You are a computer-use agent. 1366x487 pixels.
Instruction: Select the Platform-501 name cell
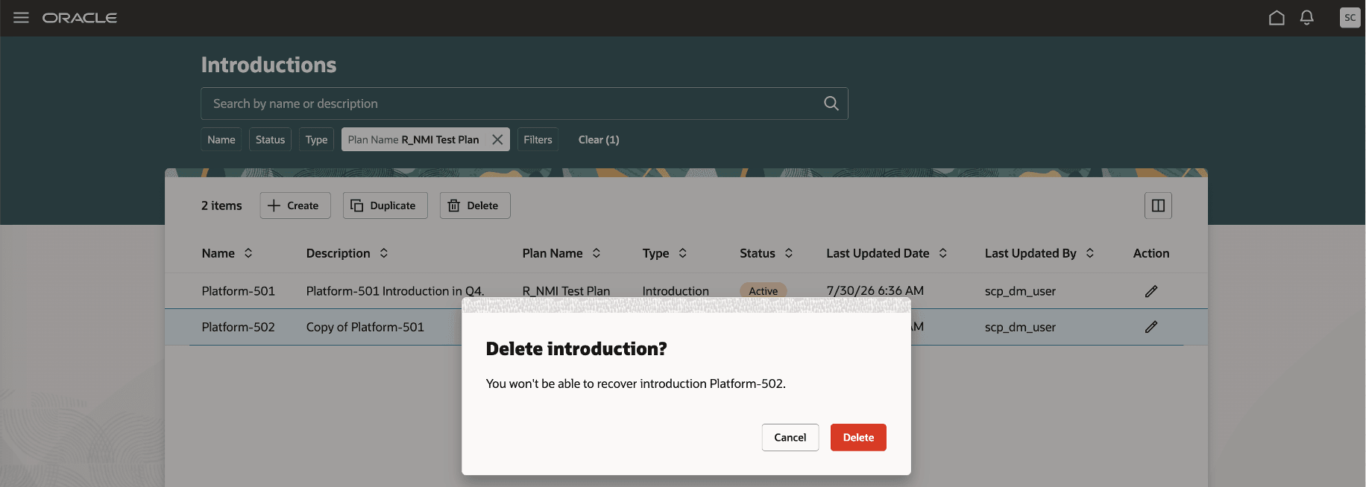pyautogui.click(x=239, y=291)
